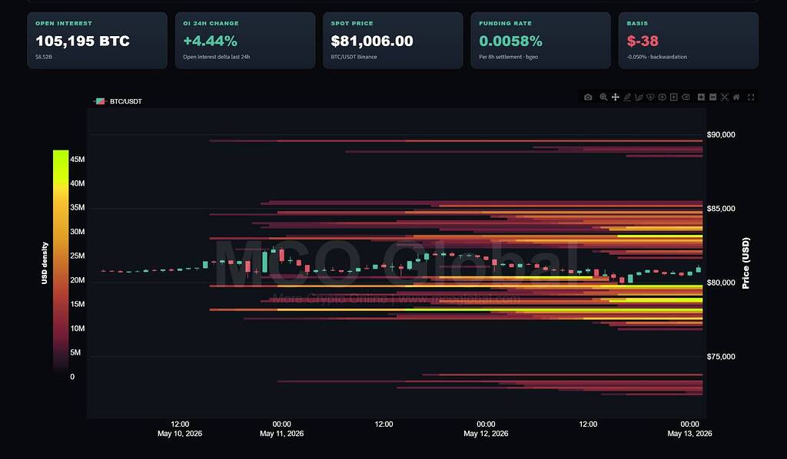Click the $90,000 price axis label
Viewport: 787px width, 459px height.
pyautogui.click(x=721, y=135)
